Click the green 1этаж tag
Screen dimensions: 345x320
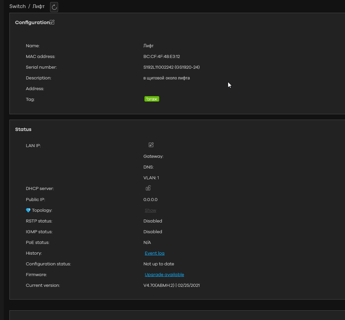pos(152,99)
